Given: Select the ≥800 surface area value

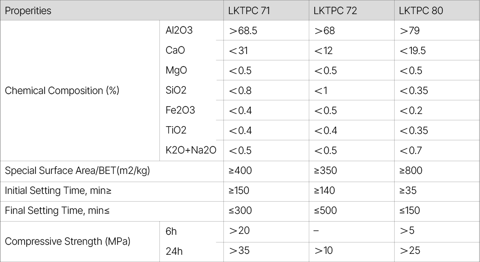Looking at the screenshot, I should pyautogui.click(x=411, y=171).
